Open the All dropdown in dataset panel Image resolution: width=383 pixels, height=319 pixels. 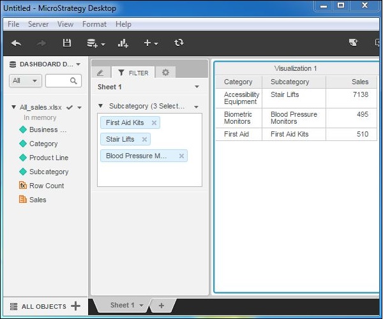pos(26,81)
